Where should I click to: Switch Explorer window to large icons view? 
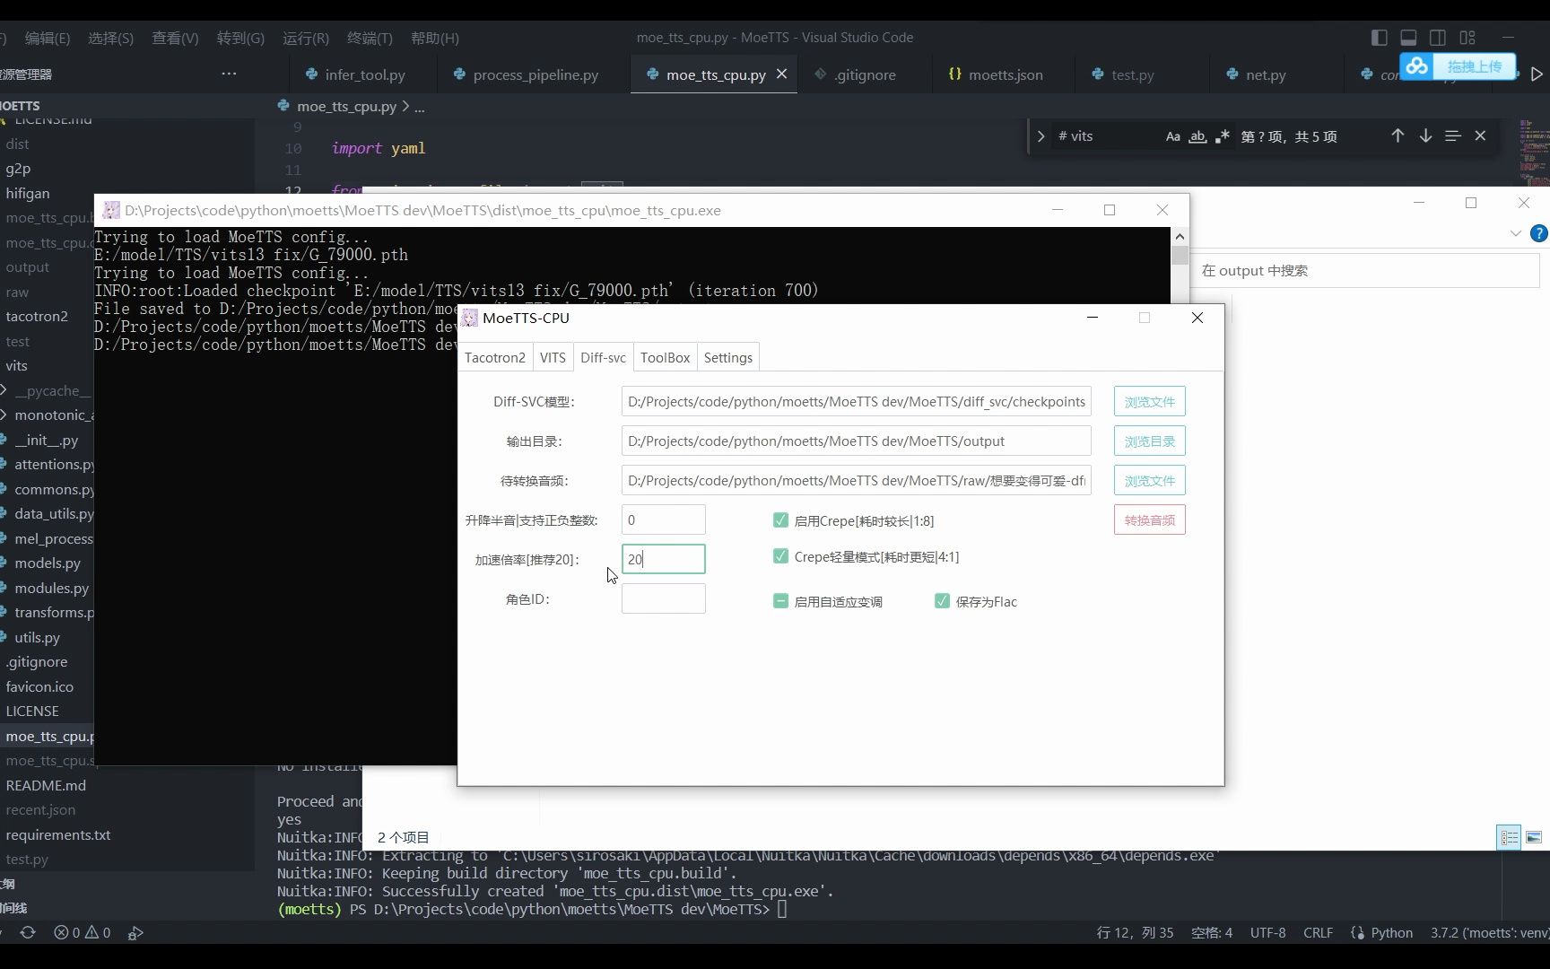(1534, 837)
